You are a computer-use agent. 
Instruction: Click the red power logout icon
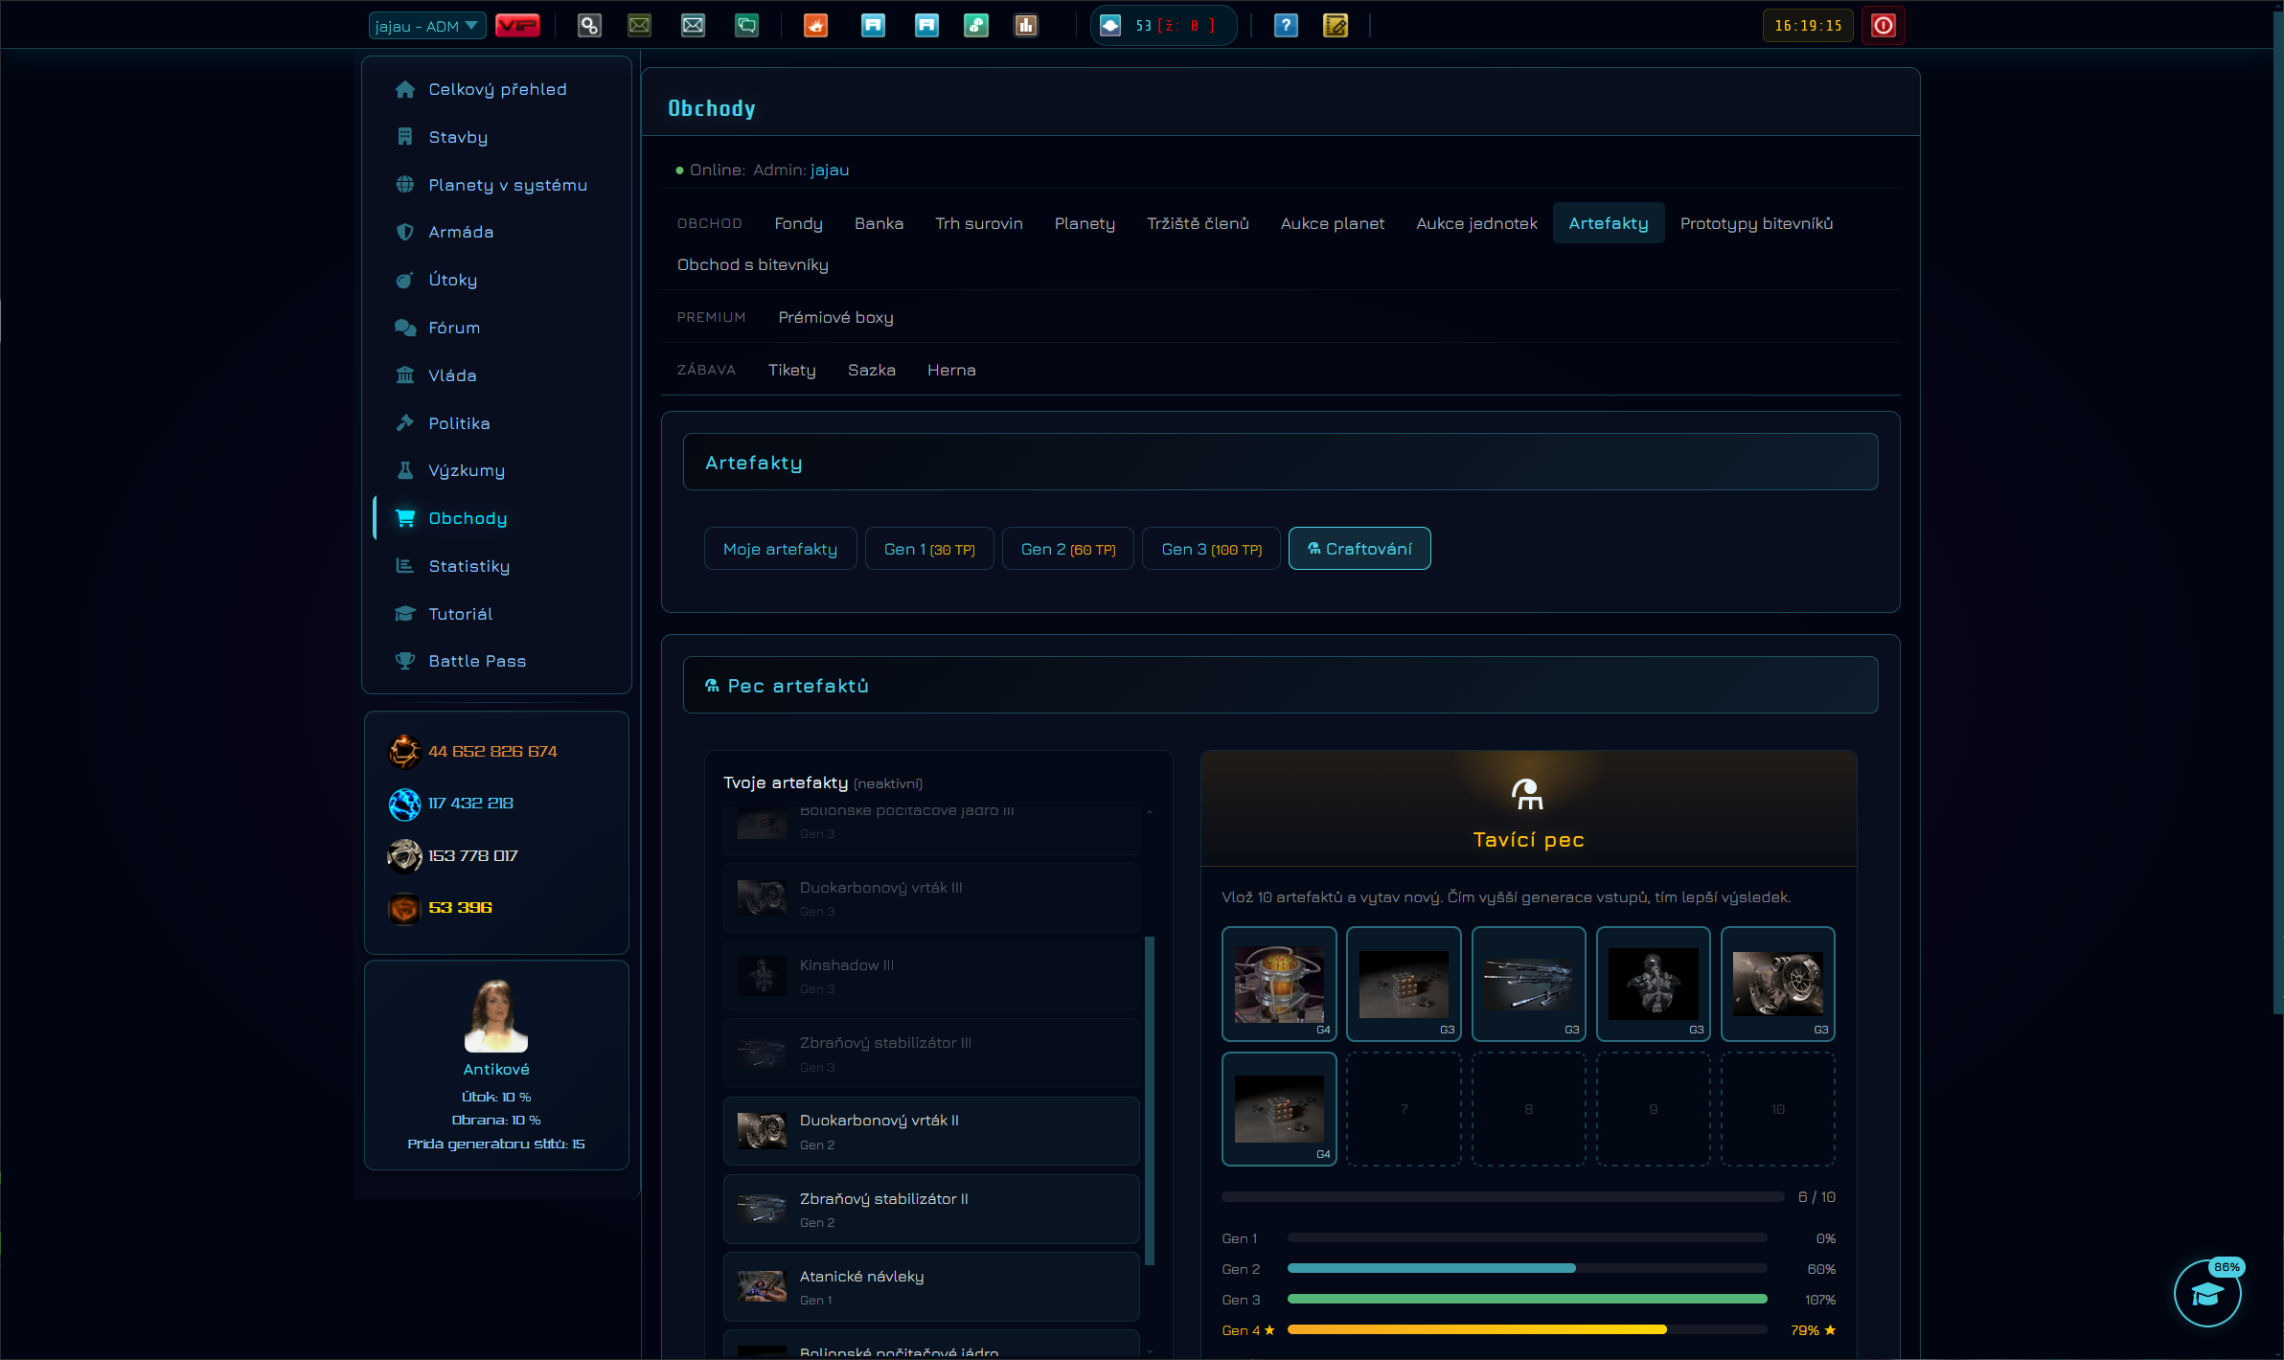pos(1884,26)
